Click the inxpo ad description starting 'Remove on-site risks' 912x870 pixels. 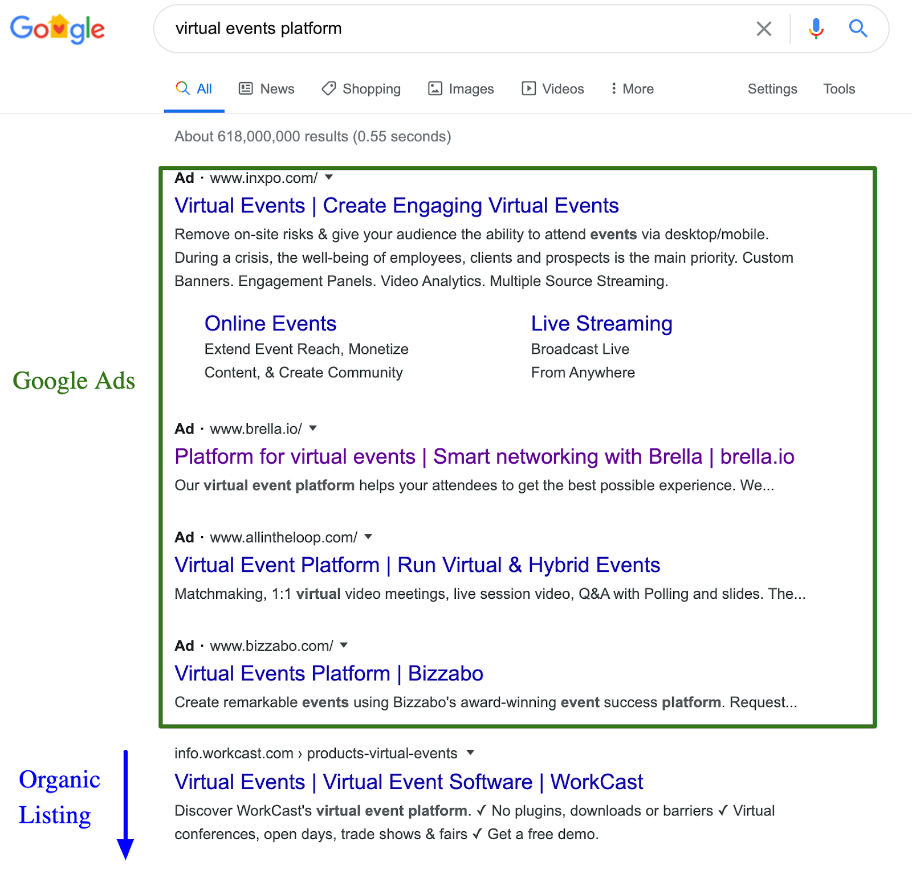tap(484, 258)
